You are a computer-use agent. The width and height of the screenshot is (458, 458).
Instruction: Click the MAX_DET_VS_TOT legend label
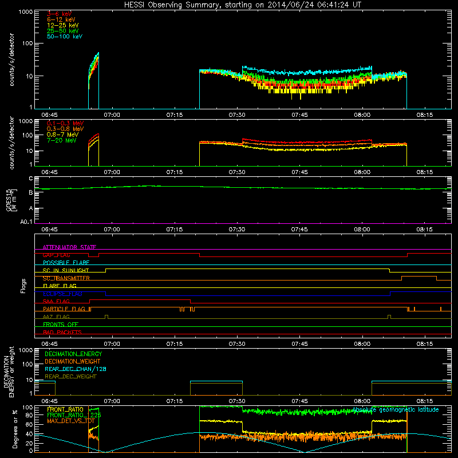point(70,421)
